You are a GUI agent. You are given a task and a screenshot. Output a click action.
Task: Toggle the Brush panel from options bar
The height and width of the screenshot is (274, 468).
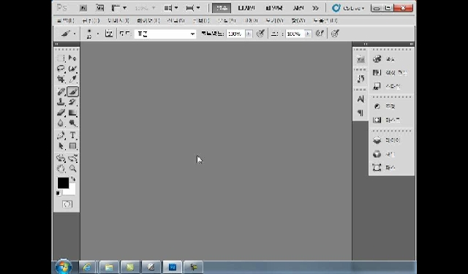(109, 34)
